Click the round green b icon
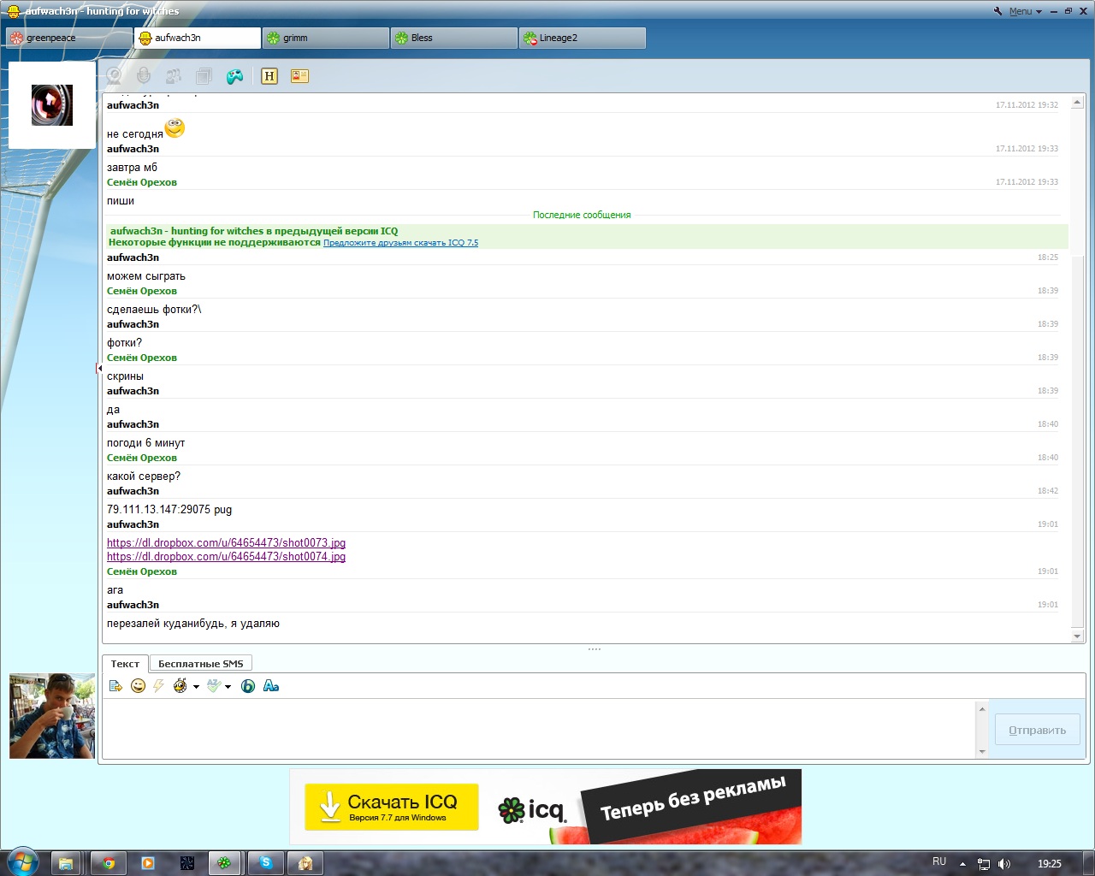Screen dimensions: 1095x876 [x=248, y=686]
